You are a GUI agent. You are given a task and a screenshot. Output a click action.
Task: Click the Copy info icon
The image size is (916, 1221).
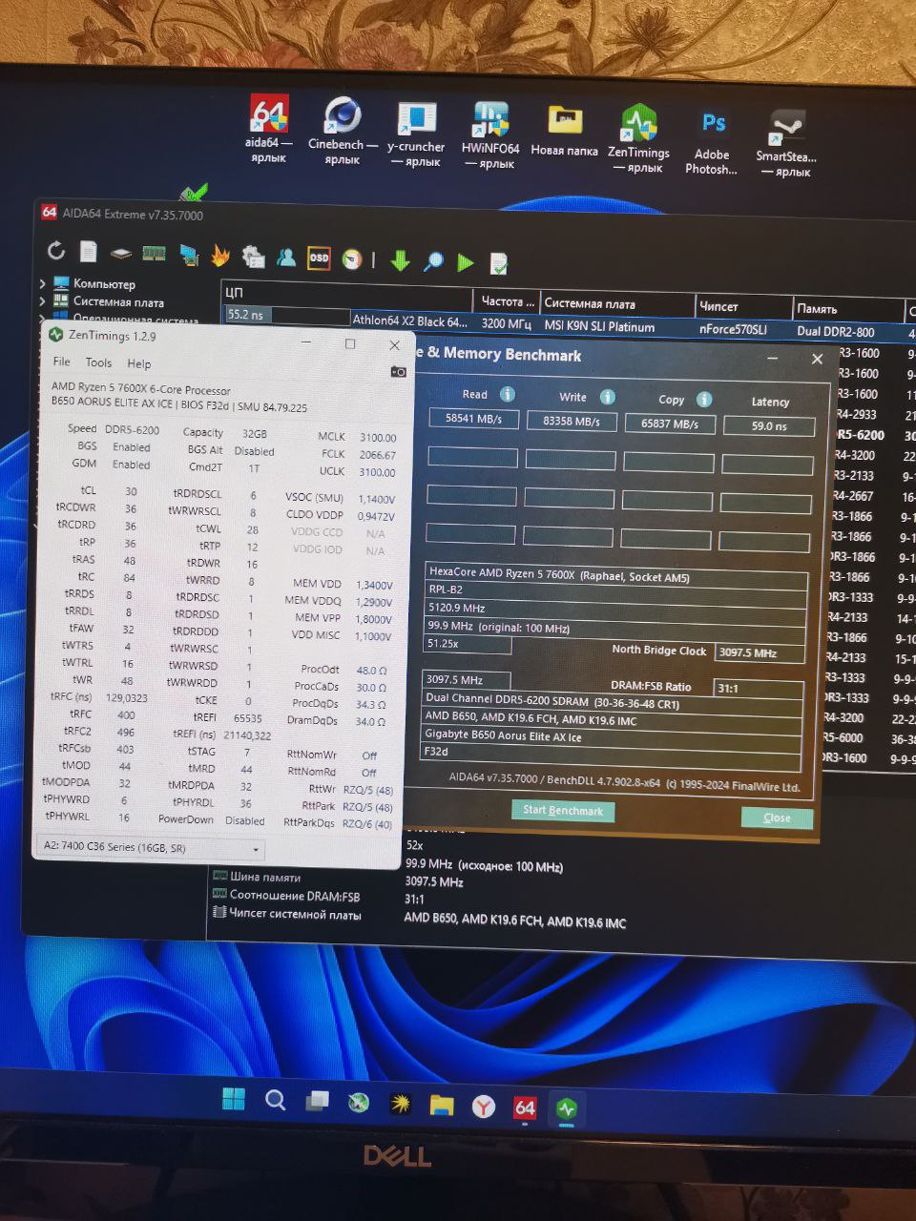704,400
